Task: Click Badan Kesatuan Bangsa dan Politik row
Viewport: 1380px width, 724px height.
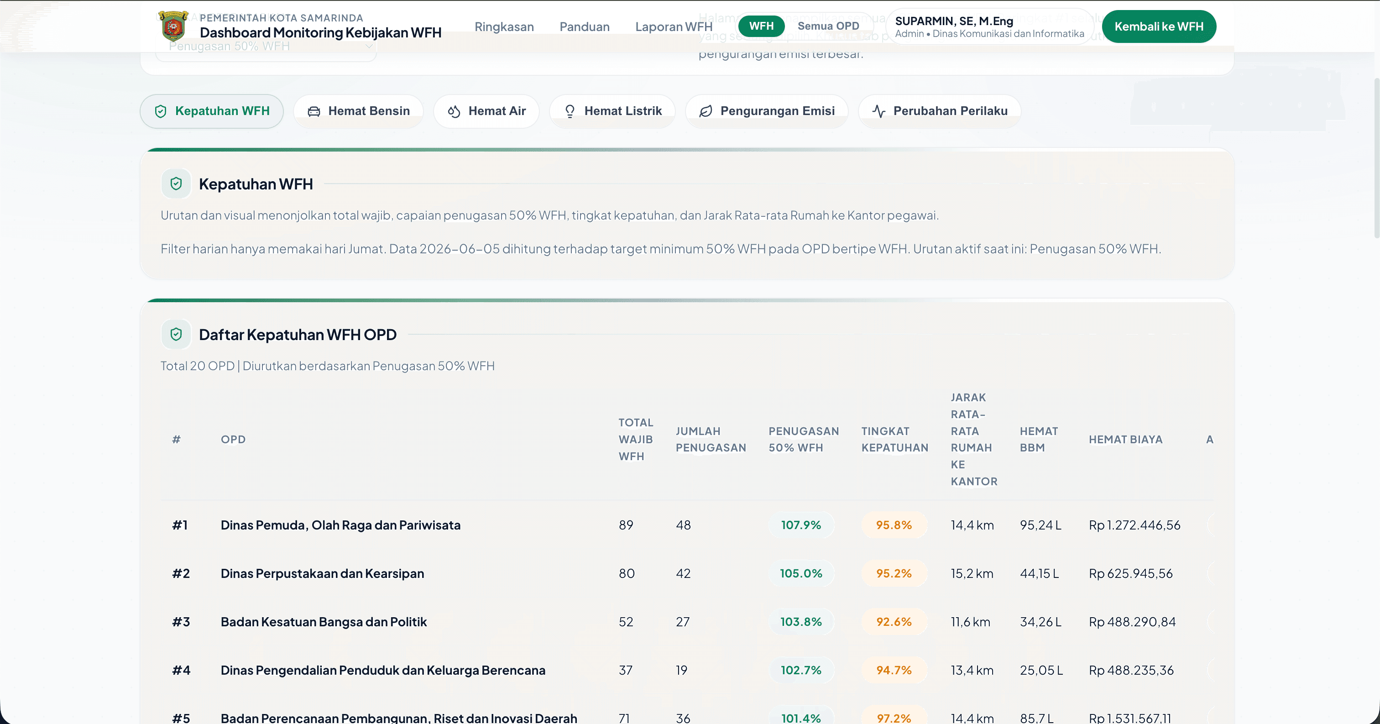Action: coord(687,622)
